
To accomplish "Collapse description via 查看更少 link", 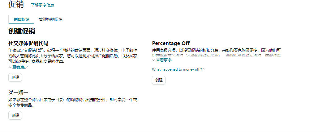I will (20, 67).
